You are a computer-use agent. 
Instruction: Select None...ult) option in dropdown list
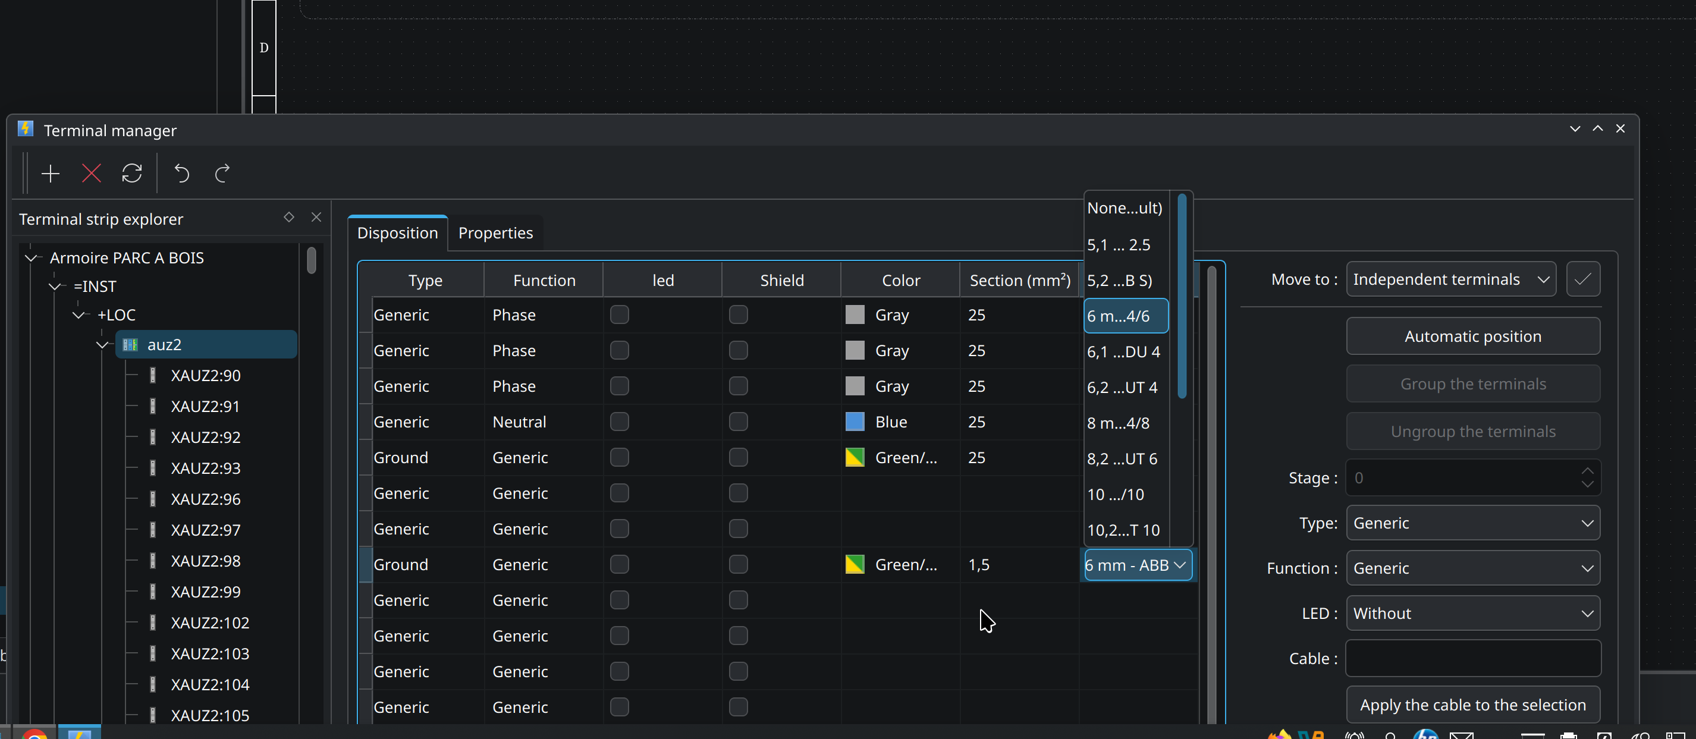tap(1126, 208)
